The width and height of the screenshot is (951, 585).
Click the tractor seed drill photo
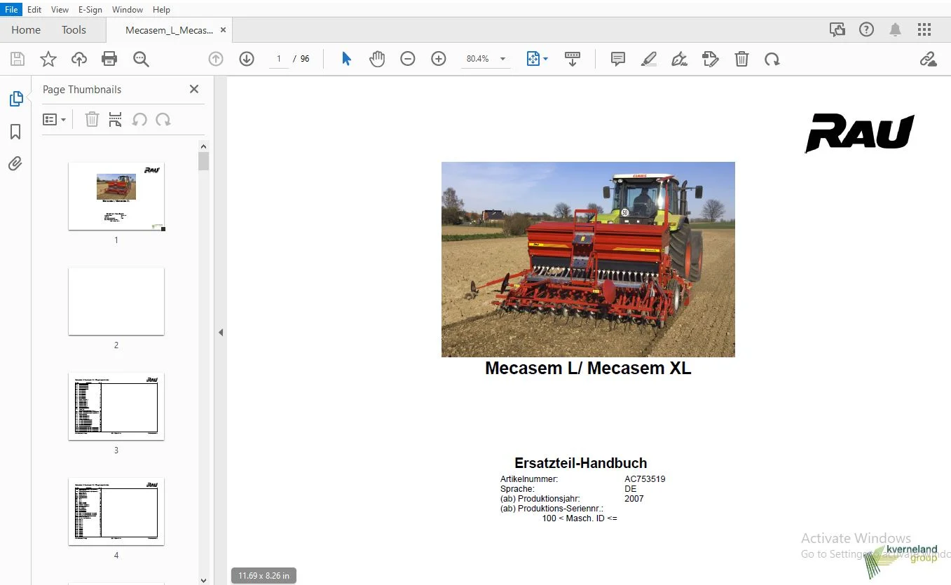click(588, 260)
